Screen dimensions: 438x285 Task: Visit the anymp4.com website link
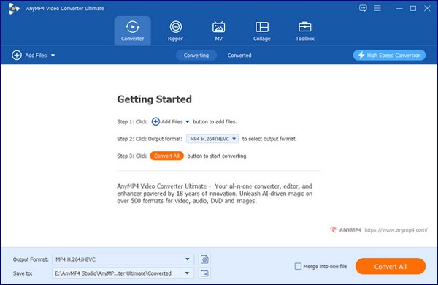pyautogui.click(x=396, y=230)
